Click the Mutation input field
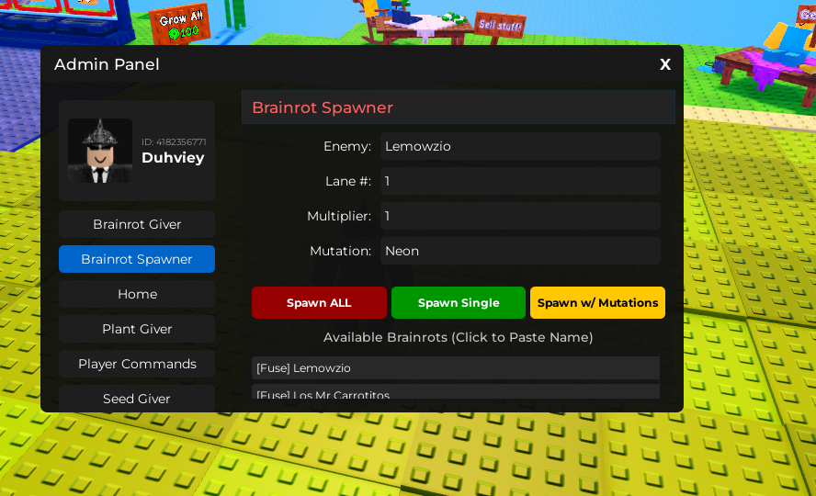The height and width of the screenshot is (496, 816). pyautogui.click(x=520, y=251)
